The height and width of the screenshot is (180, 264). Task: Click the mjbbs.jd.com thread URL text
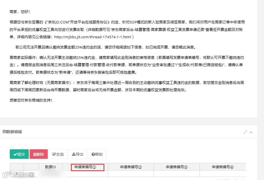pyautogui.click(x=93, y=37)
